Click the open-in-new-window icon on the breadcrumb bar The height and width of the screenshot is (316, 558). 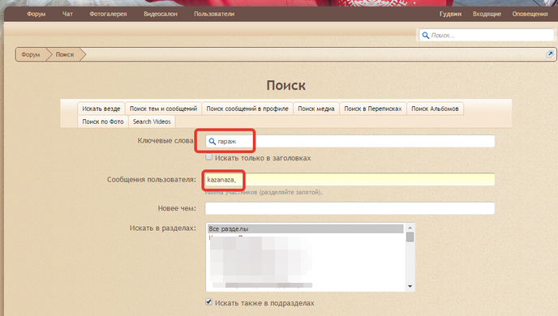tap(549, 54)
